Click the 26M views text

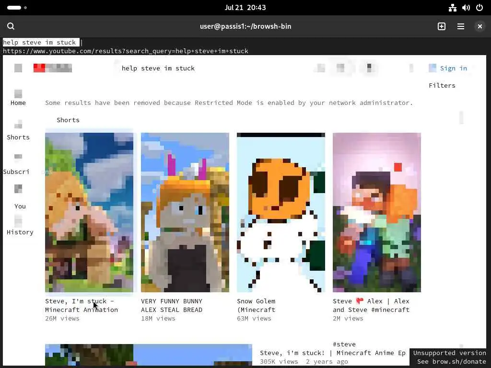click(x=62, y=318)
